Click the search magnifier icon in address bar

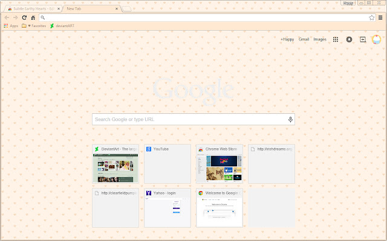pyautogui.click(x=43, y=17)
